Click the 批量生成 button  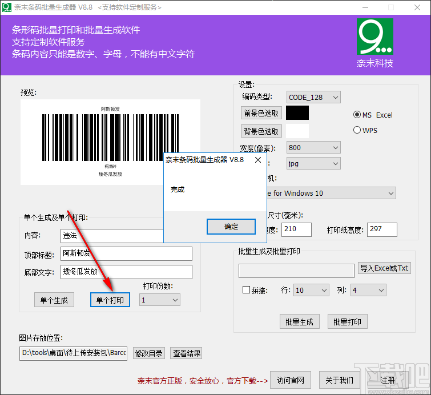299,321
